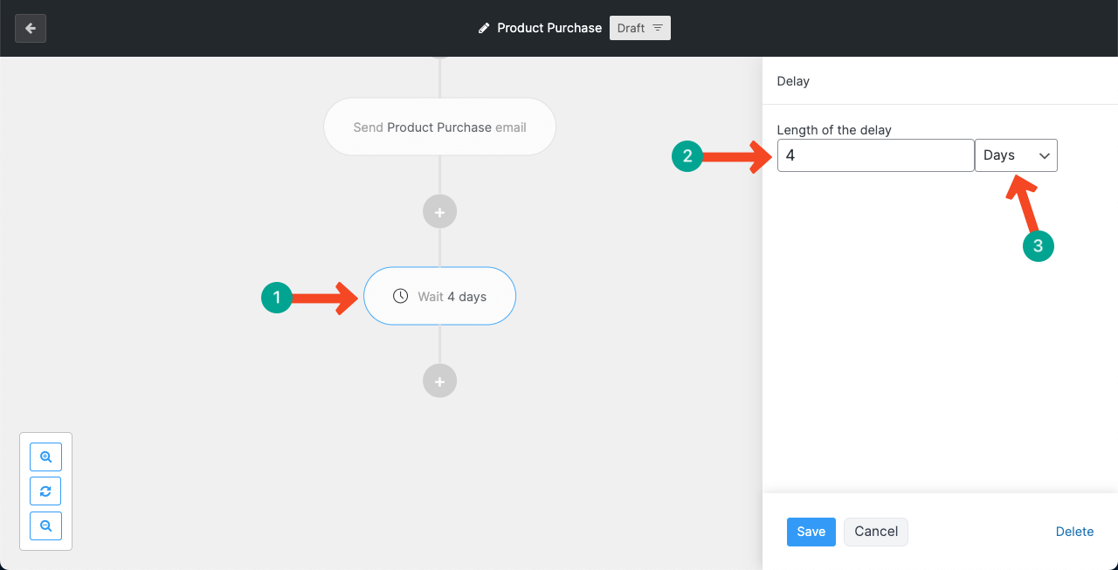Click the Delete link for this delay
This screenshot has height=570, width=1118.
[x=1074, y=532]
